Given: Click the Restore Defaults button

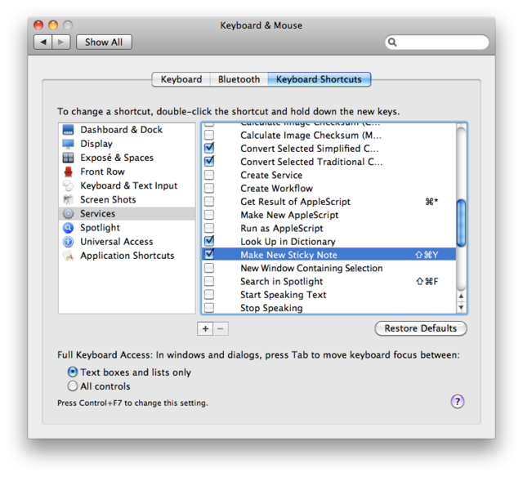Looking at the screenshot, I should [x=421, y=328].
